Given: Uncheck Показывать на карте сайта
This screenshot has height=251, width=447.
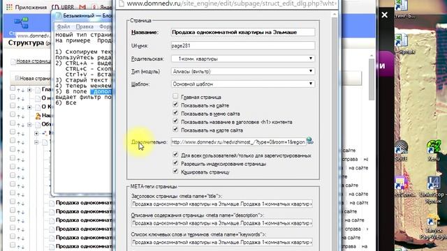Looking at the screenshot, I should (175, 130).
